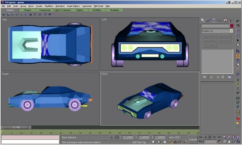242x145 pixels.
Task: Open the Graph Editors menu
Action: pos(73,6)
